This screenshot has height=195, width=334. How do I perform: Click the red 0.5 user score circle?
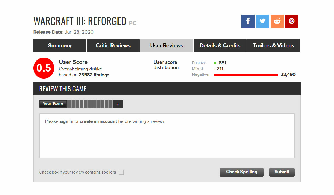pyautogui.click(x=44, y=68)
